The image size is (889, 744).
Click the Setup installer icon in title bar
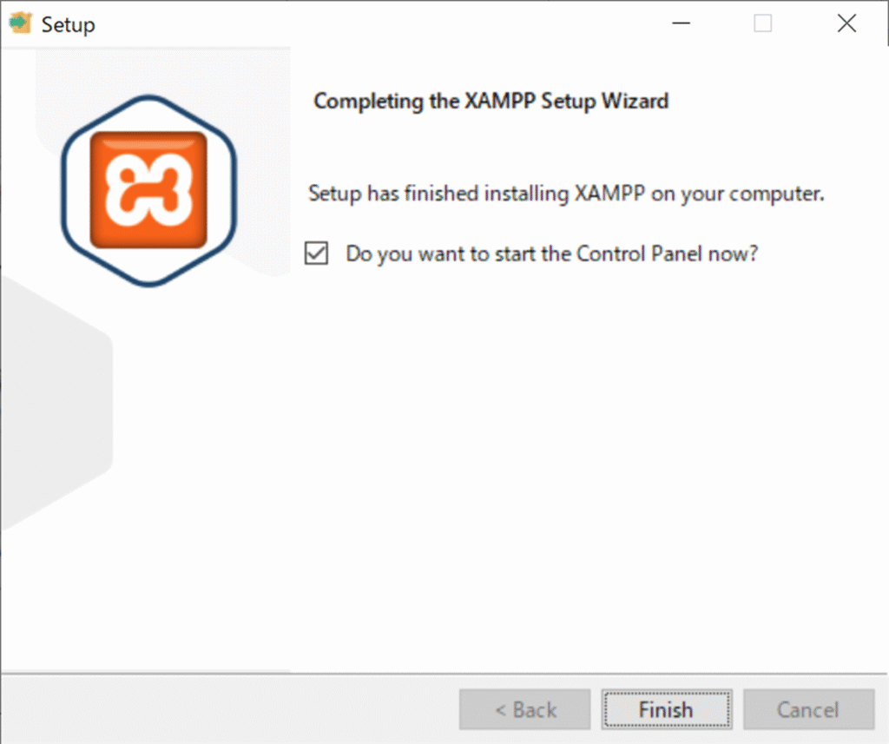pyautogui.click(x=19, y=23)
